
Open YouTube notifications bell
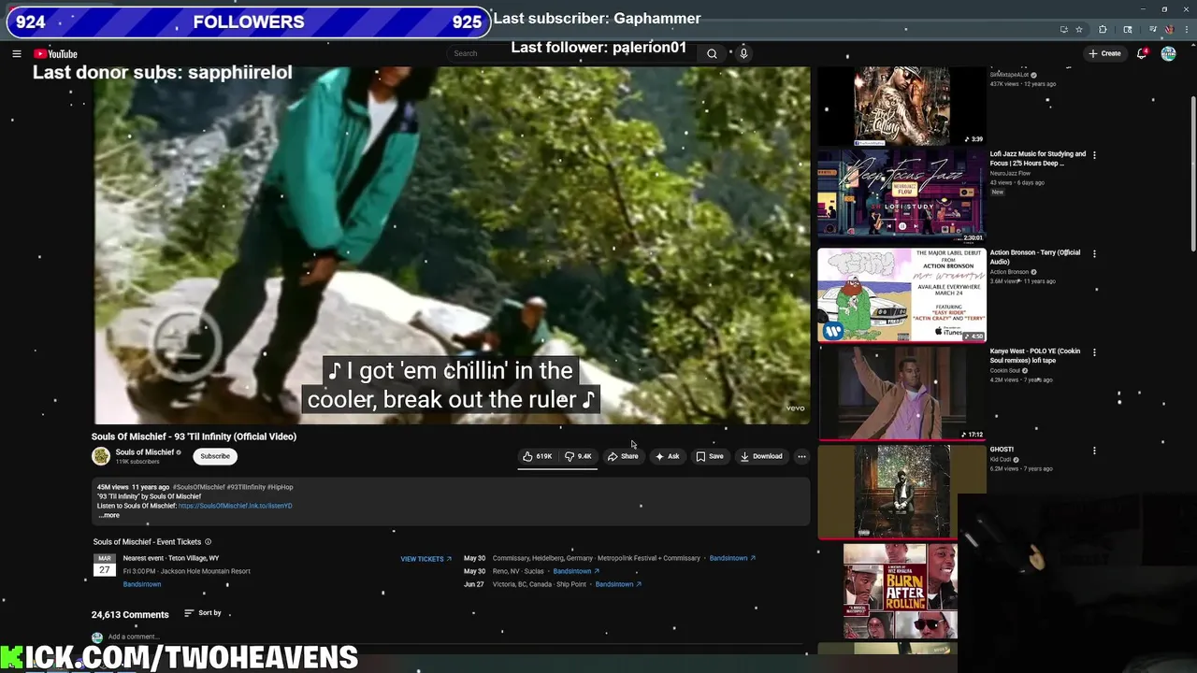tap(1142, 53)
